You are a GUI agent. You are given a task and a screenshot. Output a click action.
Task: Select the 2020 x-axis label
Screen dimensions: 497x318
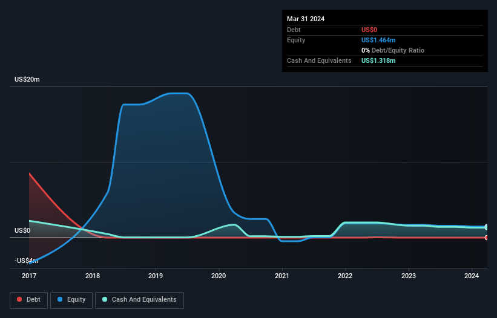pos(219,276)
